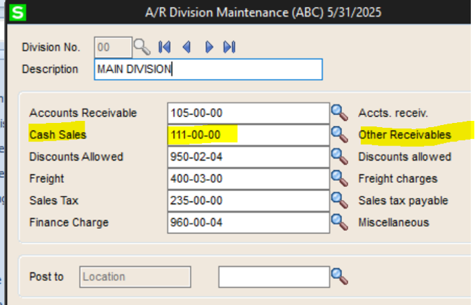Open Cash Sales account lookup
This screenshot has height=305, width=475.
click(x=339, y=135)
